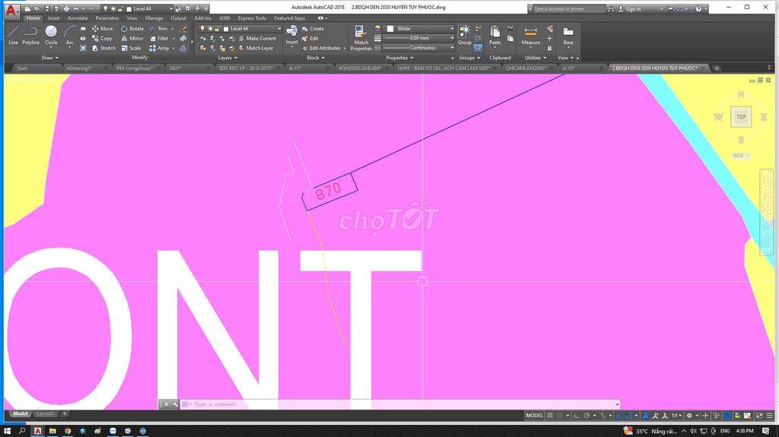779x437 pixels.
Task: Open the Express Tools ribbon tab
Action: 252,18
